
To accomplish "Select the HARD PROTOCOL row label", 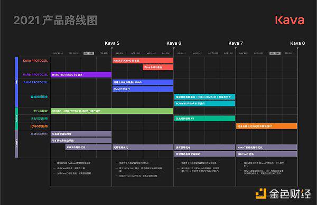I will click(35, 75).
